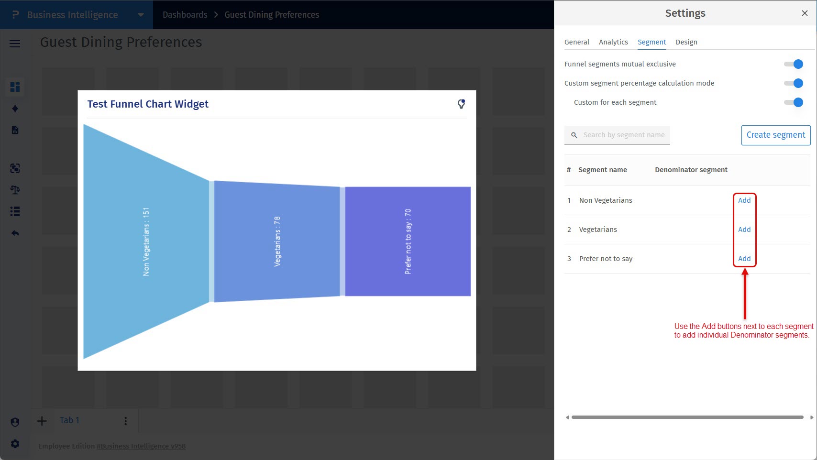
Task: Expand the Business Intelligence dropdown arrow
Action: [x=140, y=15]
